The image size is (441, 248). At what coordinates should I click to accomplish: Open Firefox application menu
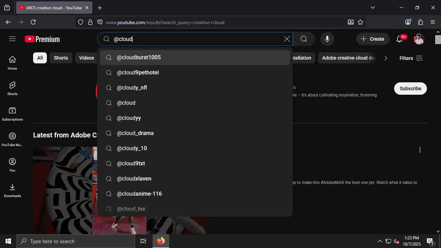point(433,22)
